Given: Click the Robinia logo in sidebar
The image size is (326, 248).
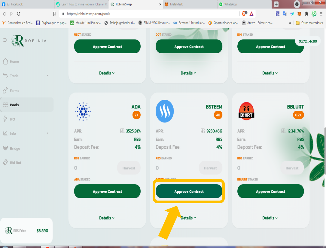Looking at the screenshot, I should tap(29, 41).
